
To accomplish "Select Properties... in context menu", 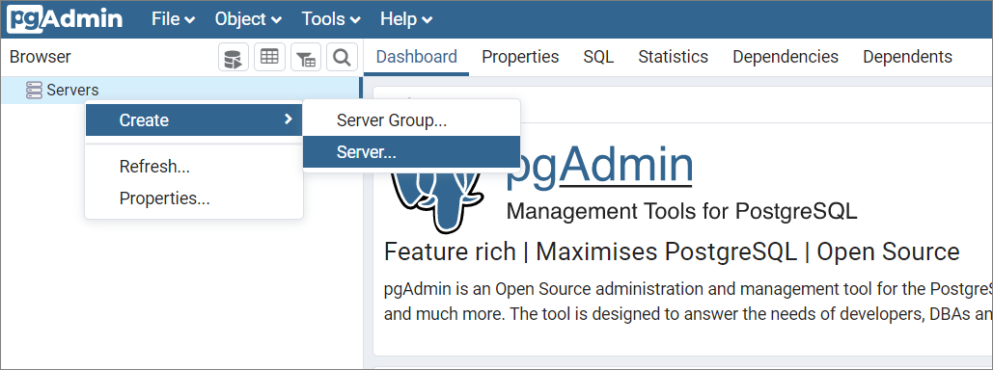I will [194, 198].
